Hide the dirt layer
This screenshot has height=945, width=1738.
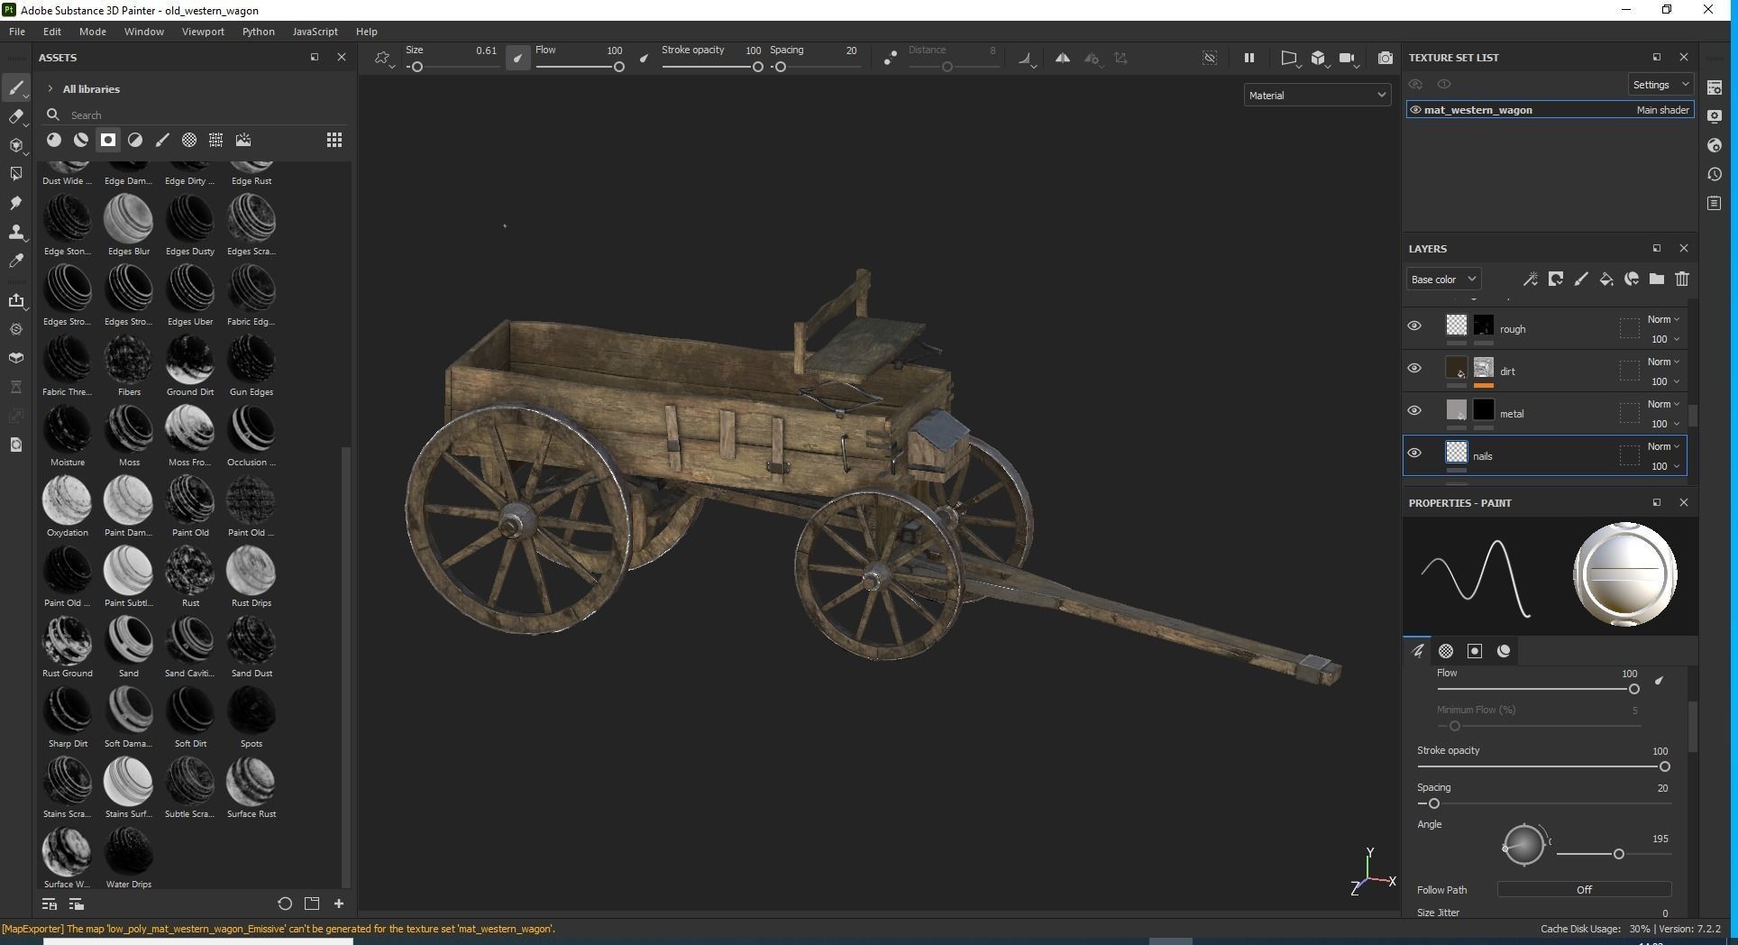(x=1414, y=369)
